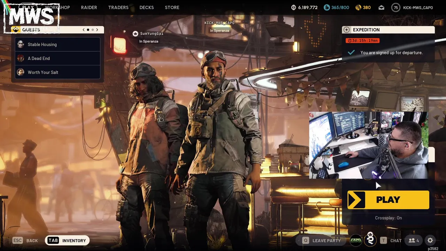The image size is (446, 251).
Task: Start matchmaking with yellow PLAY button
Action: [388, 200]
